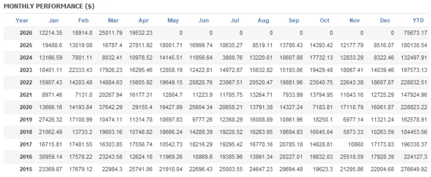Click the Feb column header
This screenshot has height=177, width=431.
83,20
